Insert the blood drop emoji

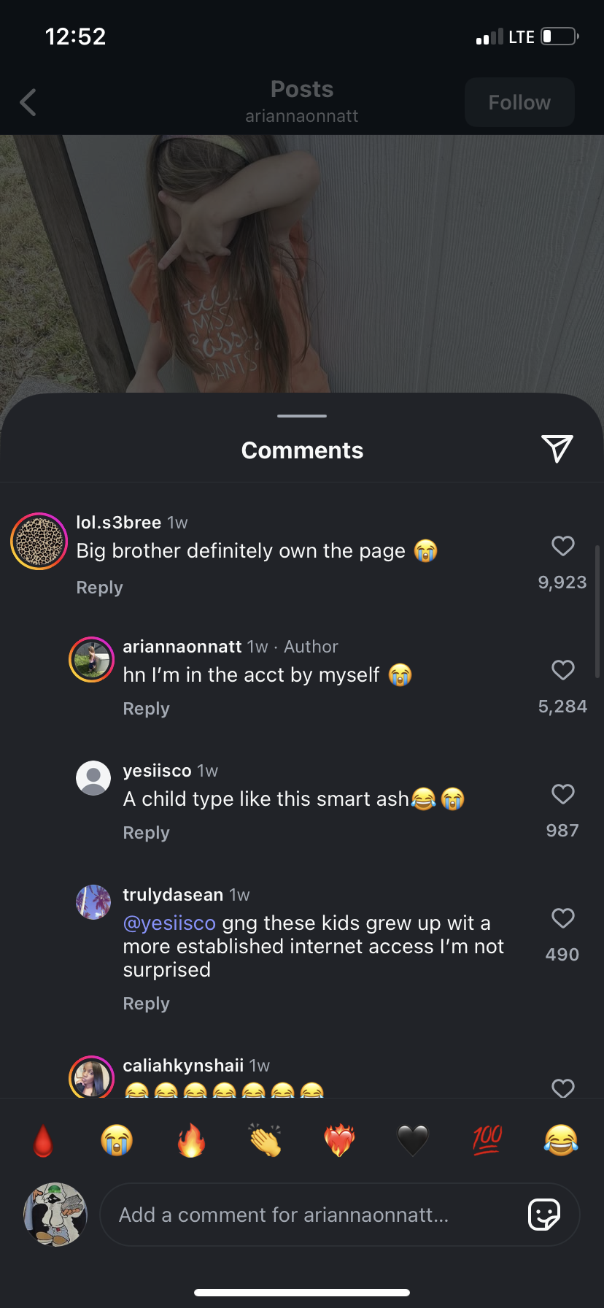tap(44, 1140)
